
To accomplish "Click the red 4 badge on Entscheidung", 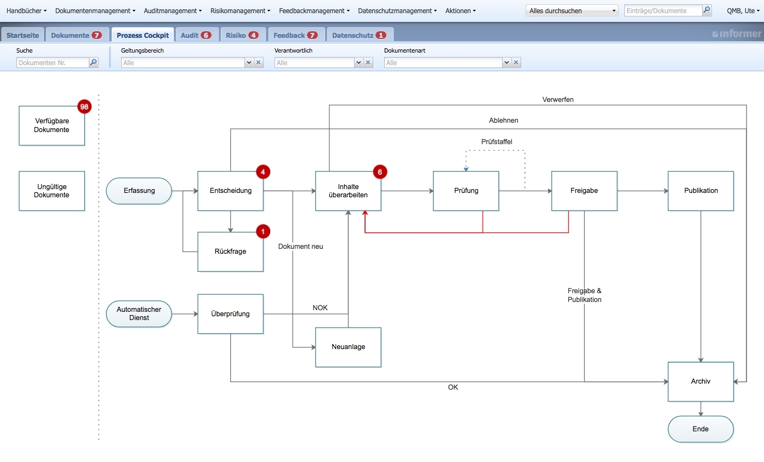I will click(x=263, y=172).
